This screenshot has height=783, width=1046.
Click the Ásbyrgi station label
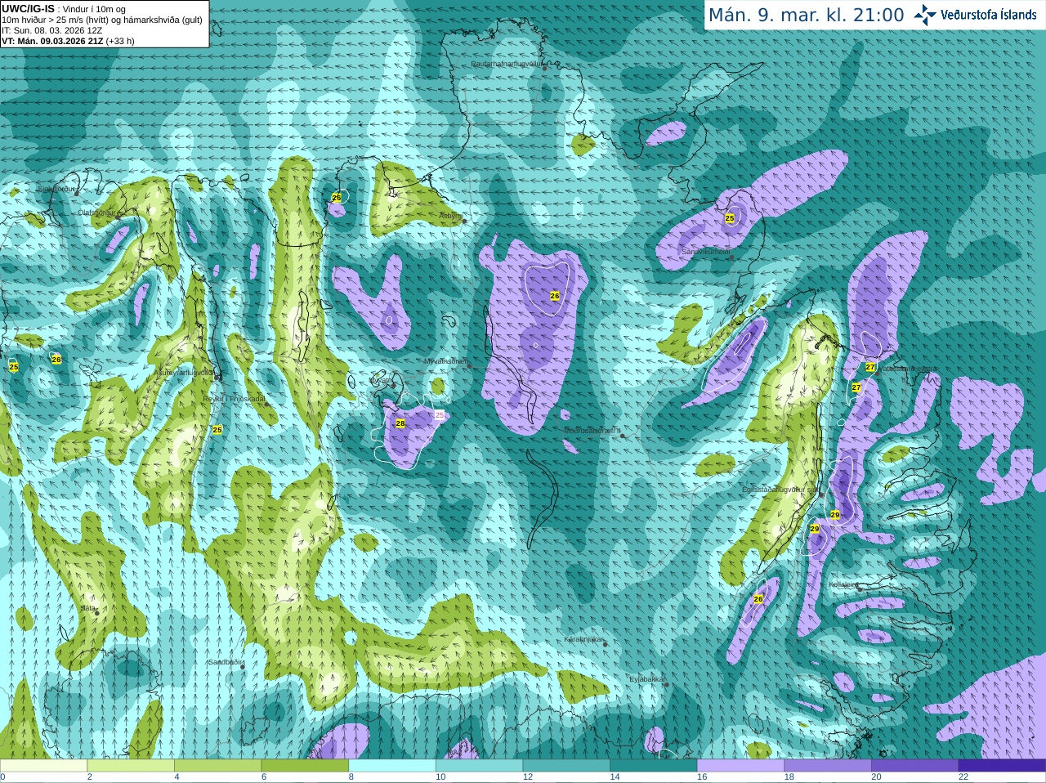(450, 216)
